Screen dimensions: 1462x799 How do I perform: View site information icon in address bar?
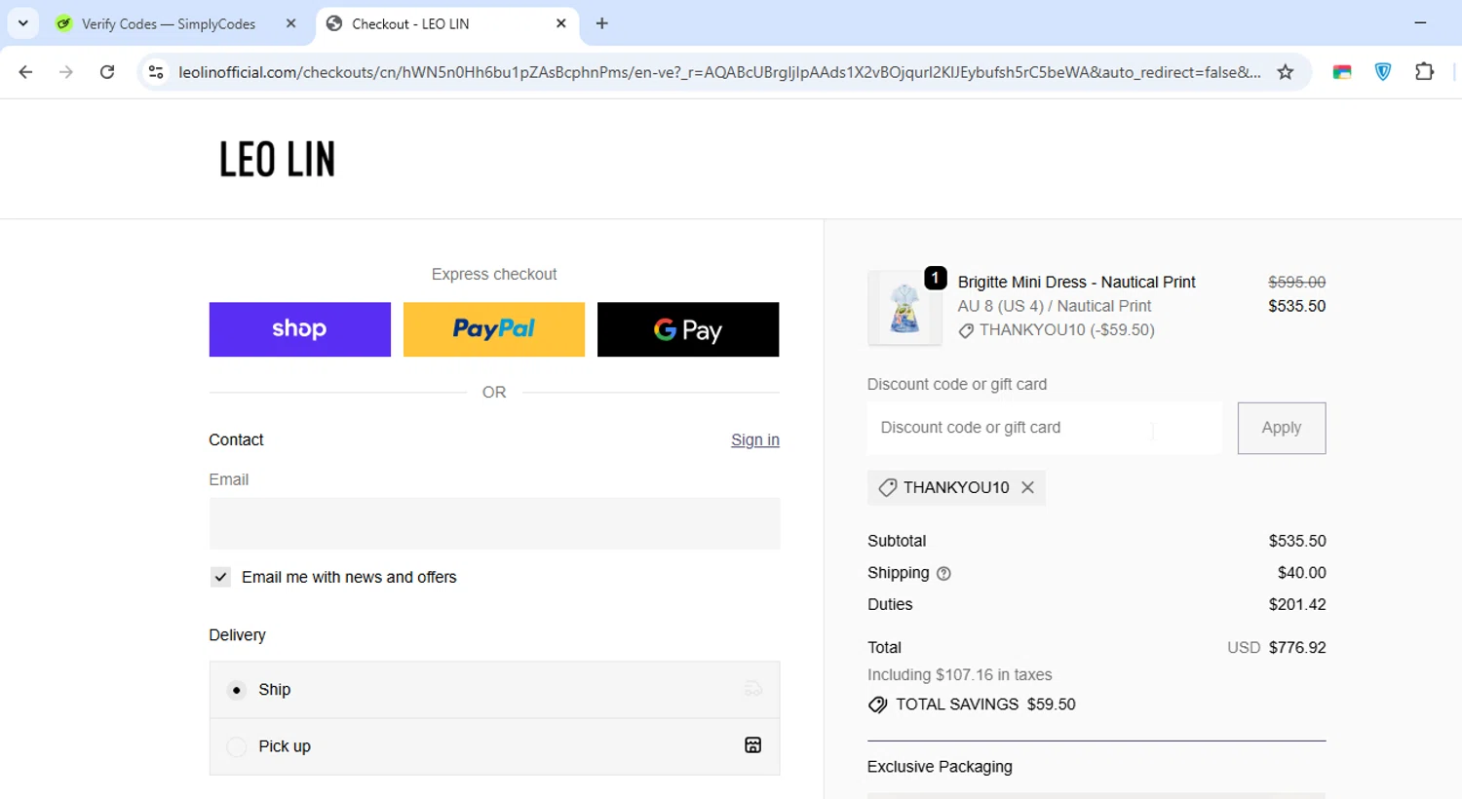(x=156, y=72)
